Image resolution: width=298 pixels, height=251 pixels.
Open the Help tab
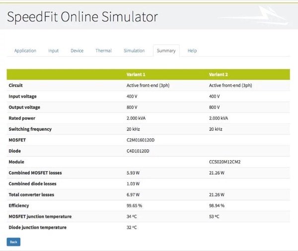coord(192,51)
